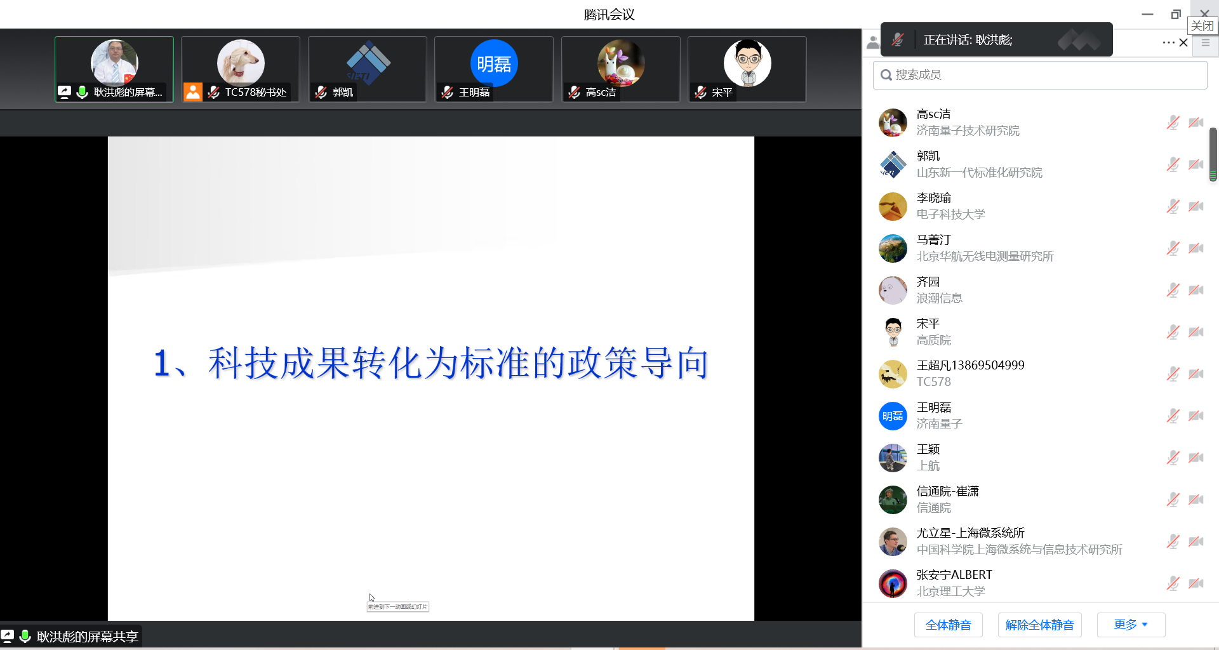Image resolution: width=1219 pixels, height=650 pixels.
Task: Click 王明磊 camera-off icon in list
Action: pyautogui.click(x=1196, y=416)
